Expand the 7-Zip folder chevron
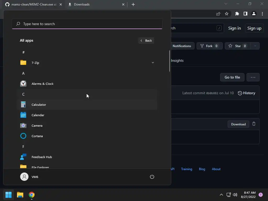 click(x=153, y=63)
